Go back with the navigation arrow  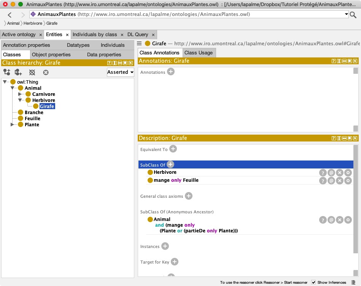[10, 15]
